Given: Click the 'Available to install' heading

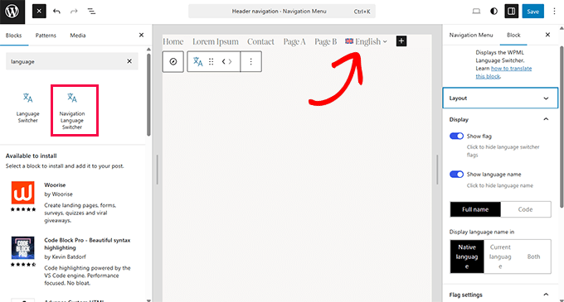Looking at the screenshot, I should 32,156.
